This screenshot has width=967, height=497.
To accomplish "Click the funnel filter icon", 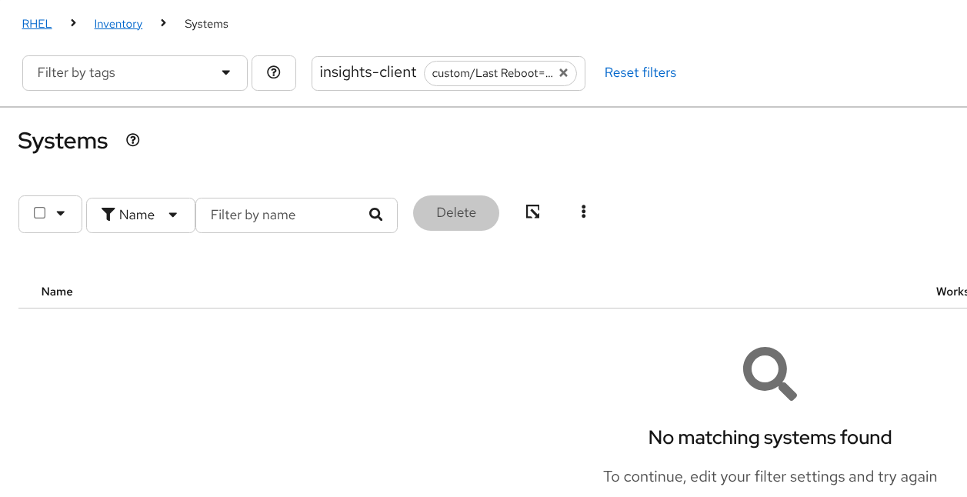I will click(x=108, y=215).
